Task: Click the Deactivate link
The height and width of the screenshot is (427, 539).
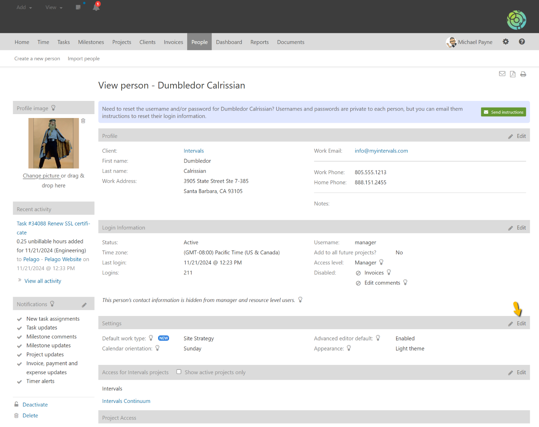Action: pyautogui.click(x=35, y=404)
